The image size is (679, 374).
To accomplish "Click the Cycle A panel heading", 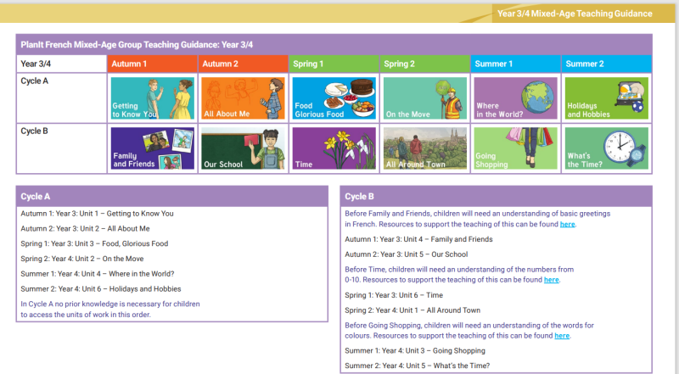I will 172,196.
